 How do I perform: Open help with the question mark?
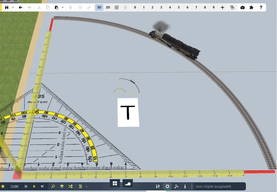pos(261,7)
